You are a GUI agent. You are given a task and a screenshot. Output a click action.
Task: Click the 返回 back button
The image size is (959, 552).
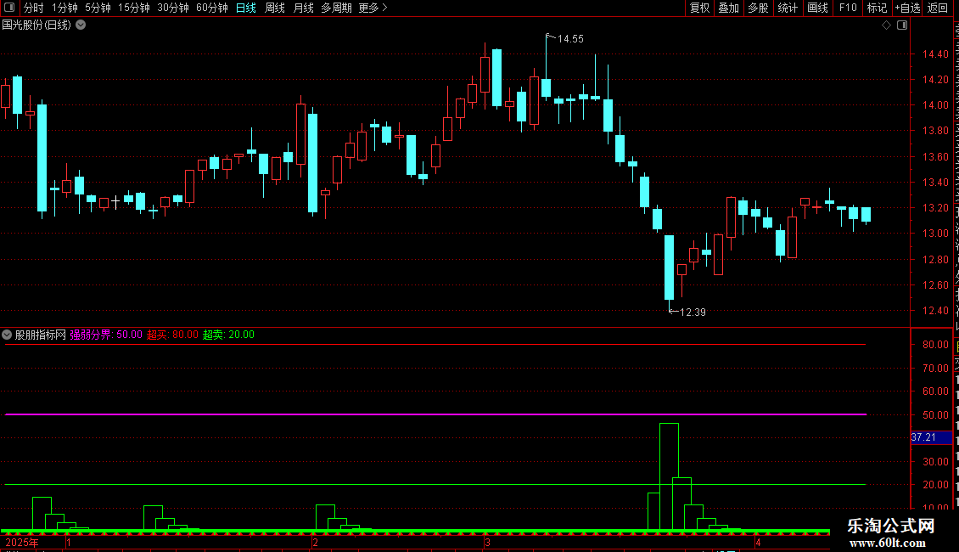pyautogui.click(x=937, y=8)
